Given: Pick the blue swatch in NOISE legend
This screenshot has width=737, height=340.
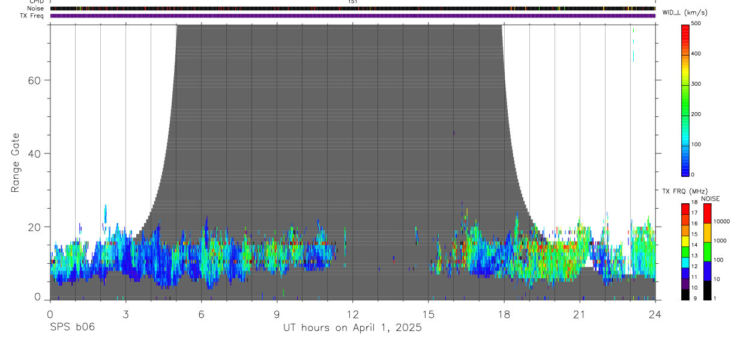Looking at the screenshot, I should point(707,271).
